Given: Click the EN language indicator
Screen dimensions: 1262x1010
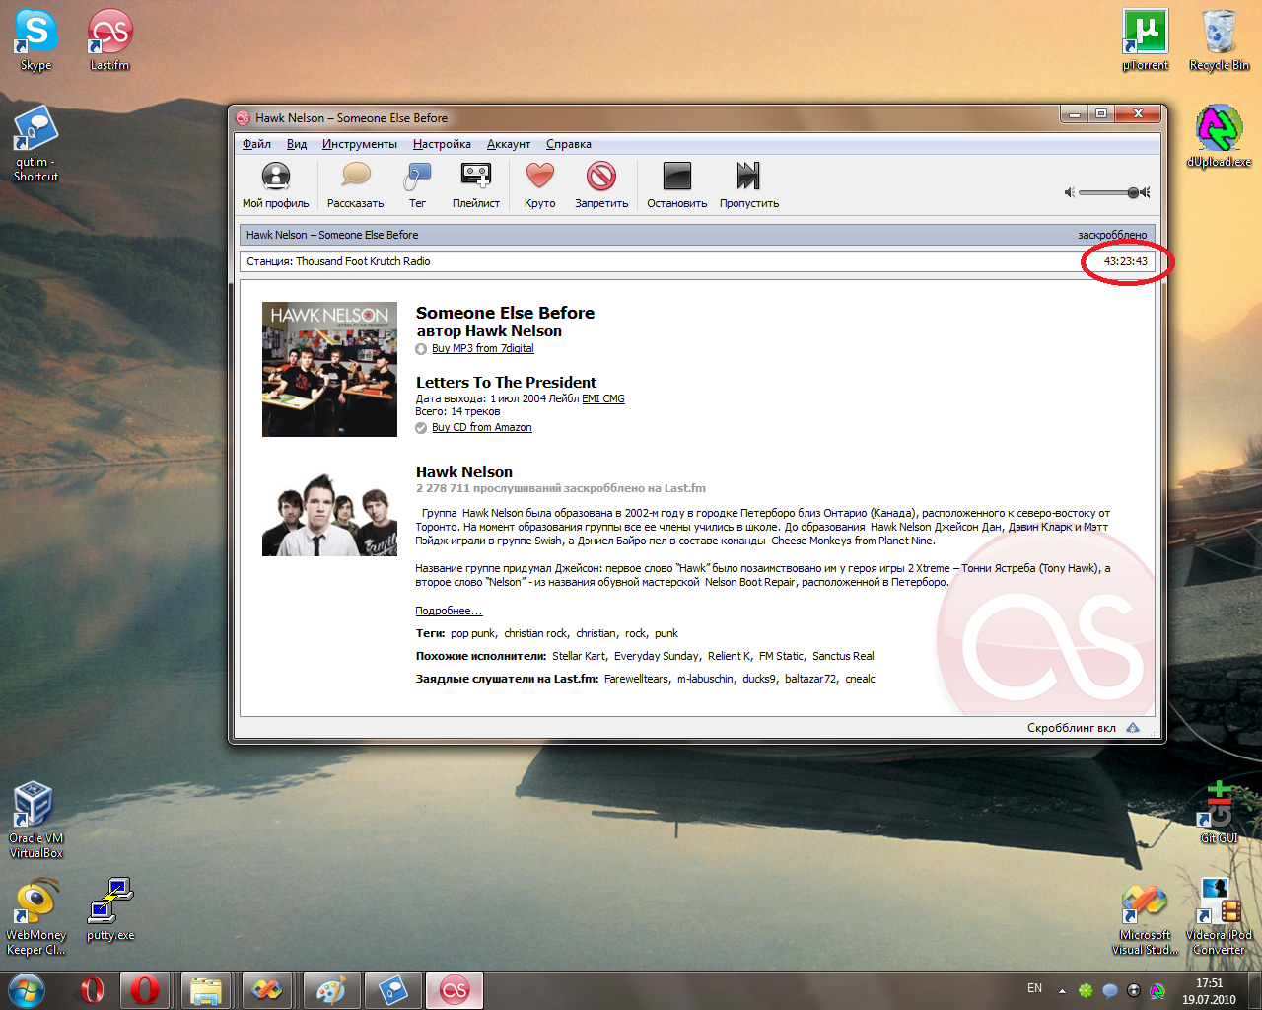Looking at the screenshot, I should point(1034,988).
